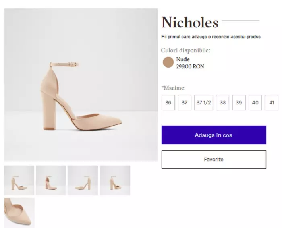This screenshot has width=282, height=228.
Task: View second shoe thumbnail
Action: pos(51,180)
